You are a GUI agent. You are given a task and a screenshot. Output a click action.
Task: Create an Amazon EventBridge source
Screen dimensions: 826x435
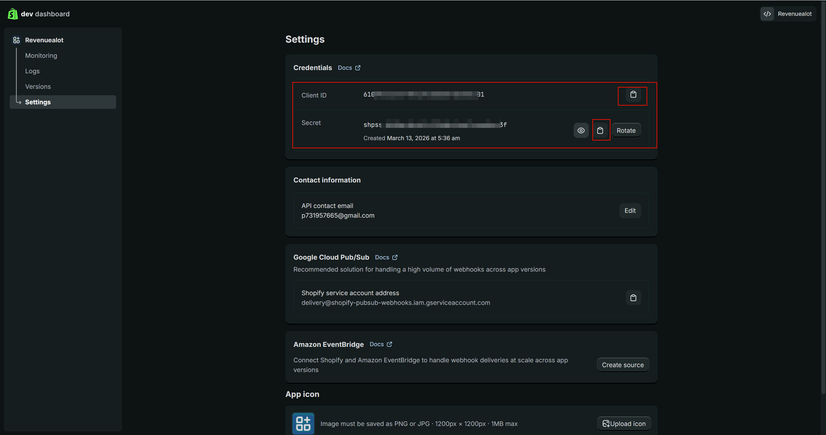[x=623, y=365]
